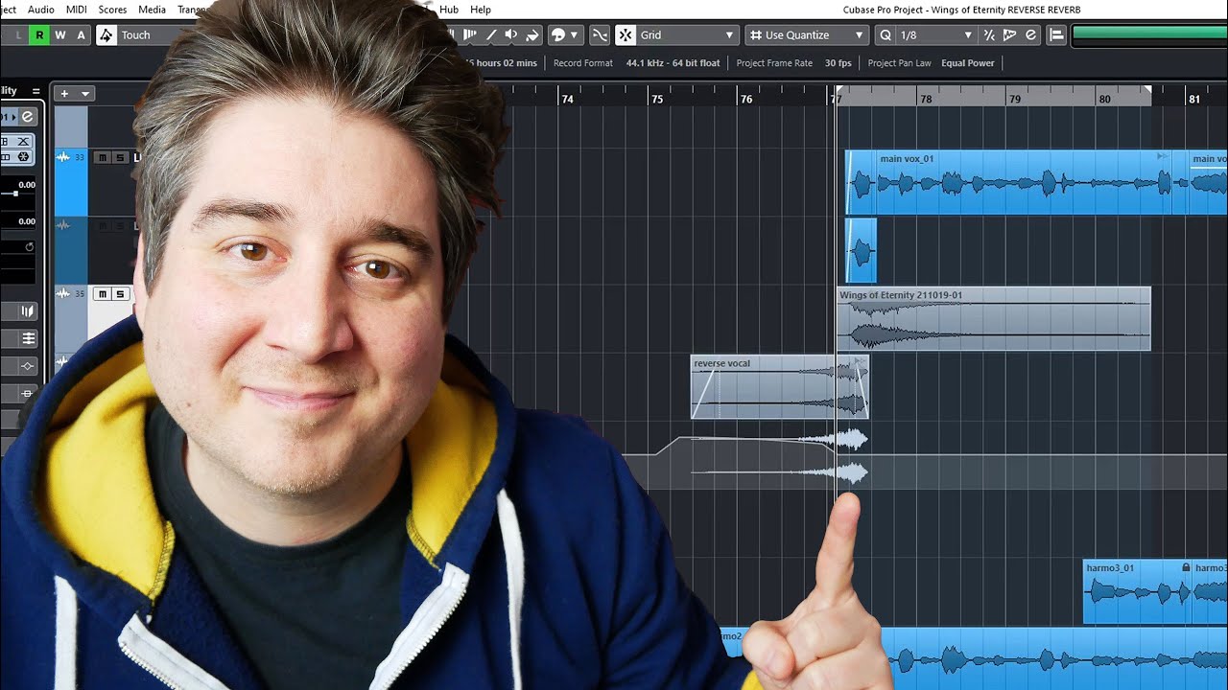Toggle the Snap to Zero Crossing icon
Image resolution: width=1228 pixels, height=690 pixels.
point(600,34)
